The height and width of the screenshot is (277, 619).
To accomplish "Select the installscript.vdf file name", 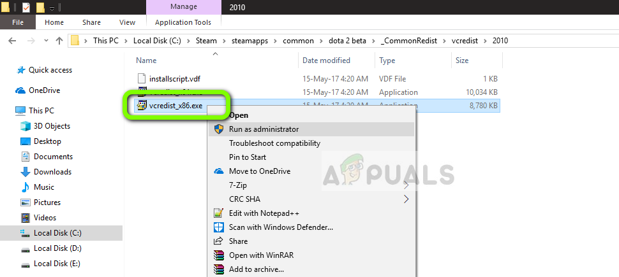I will [175, 79].
